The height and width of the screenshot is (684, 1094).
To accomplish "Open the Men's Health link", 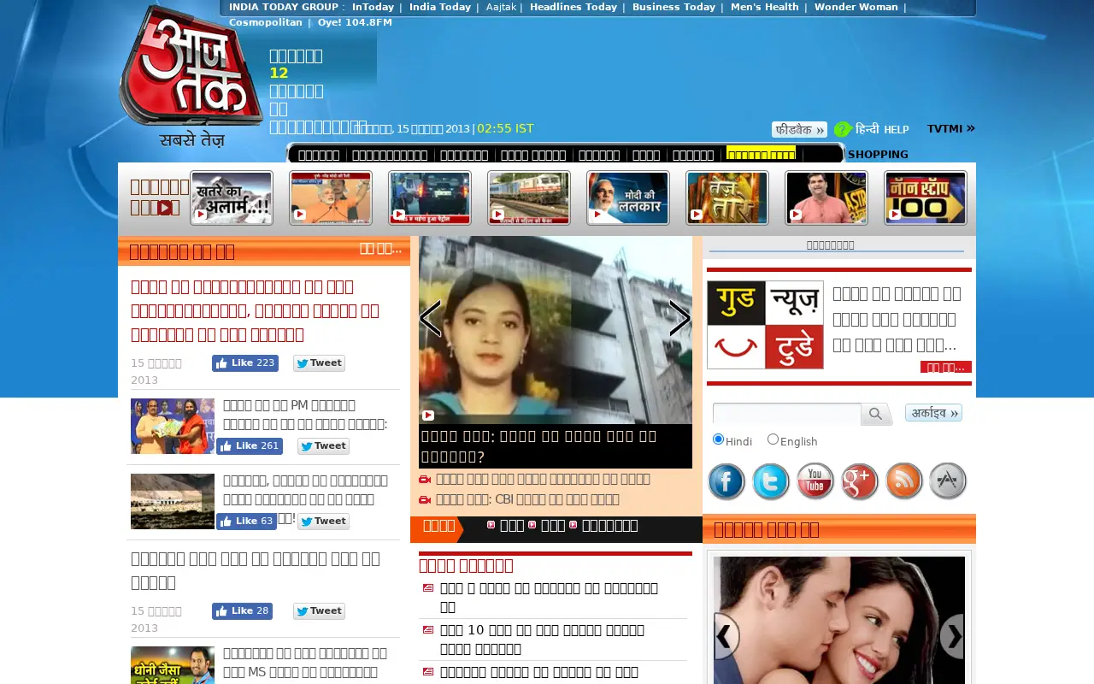I will pos(765,7).
